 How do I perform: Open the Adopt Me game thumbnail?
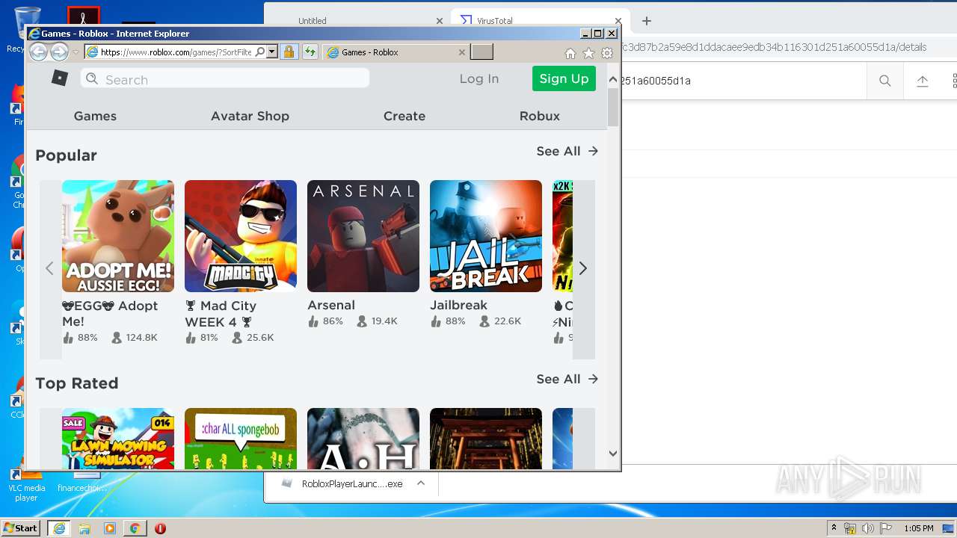coord(118,236)
